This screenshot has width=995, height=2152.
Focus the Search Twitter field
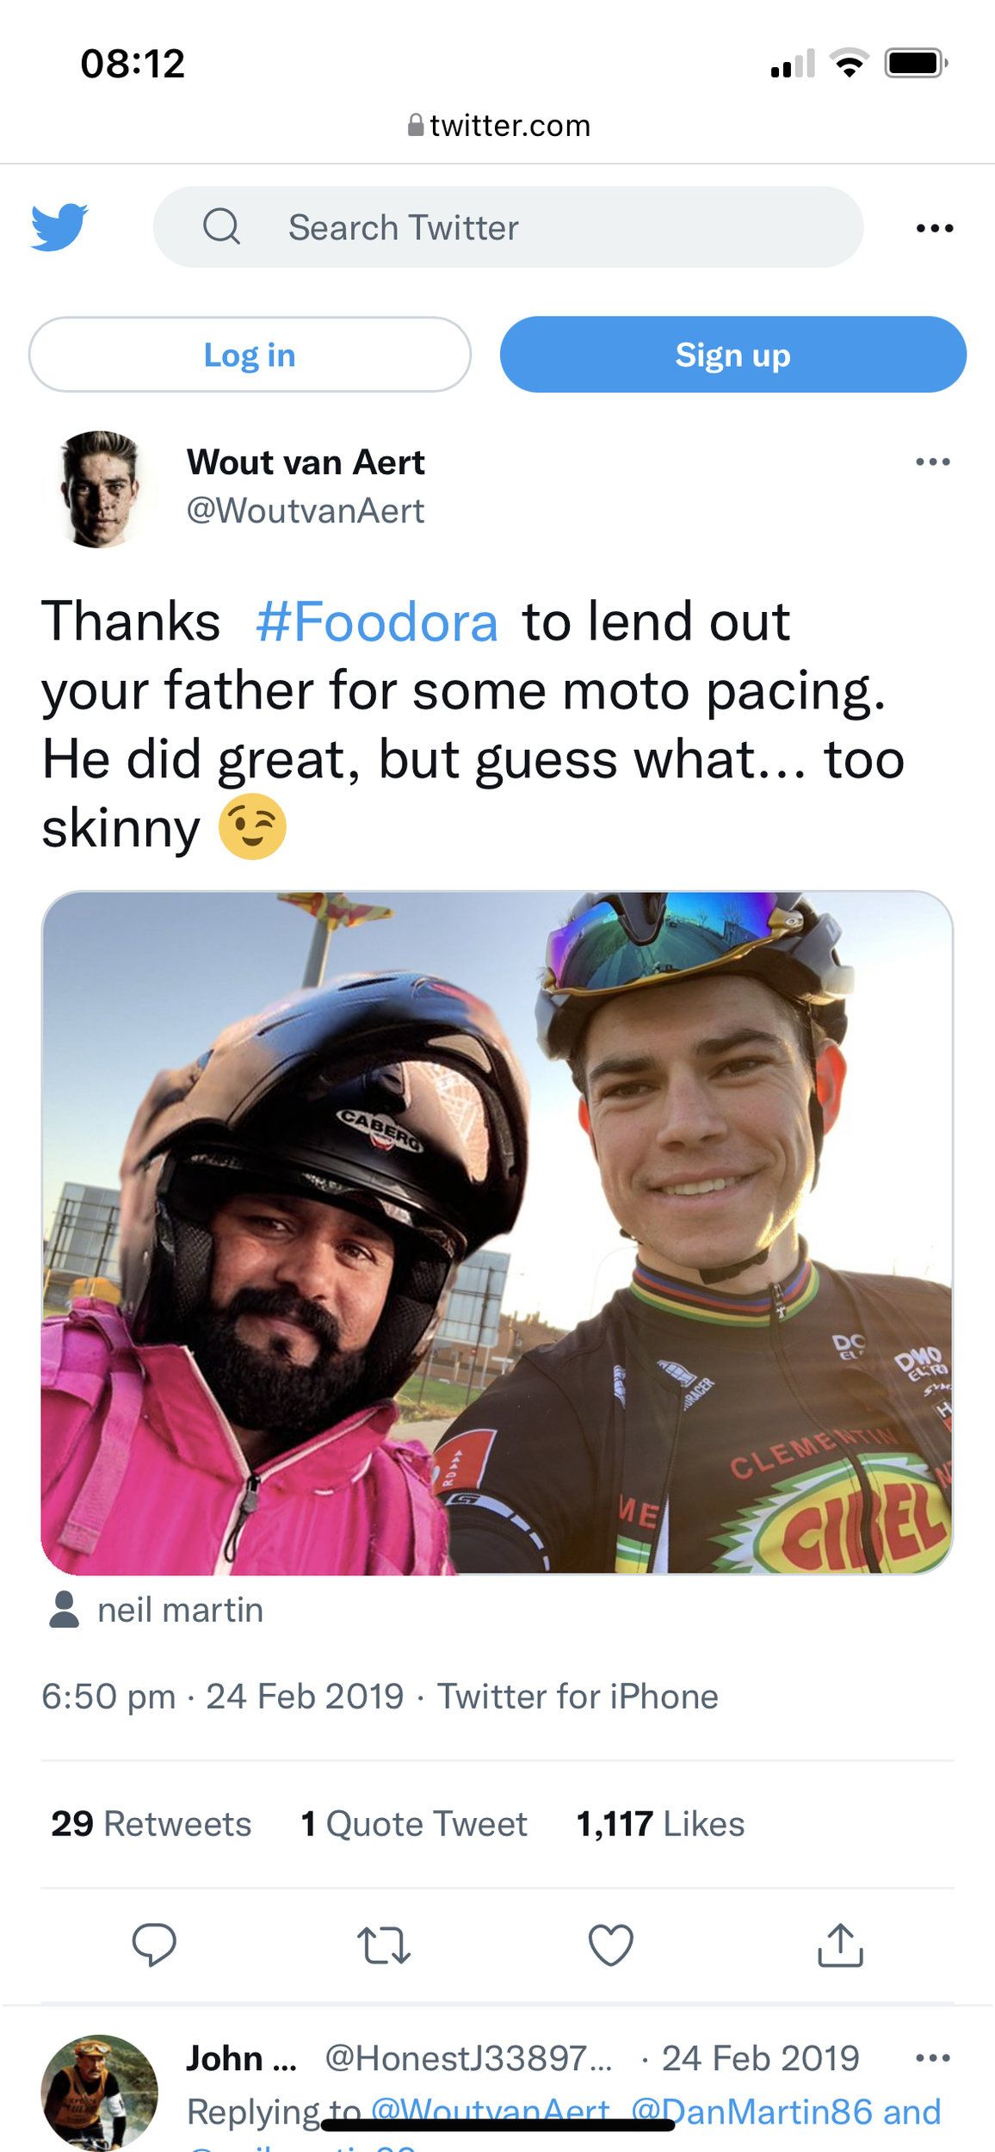coord(508,227)
